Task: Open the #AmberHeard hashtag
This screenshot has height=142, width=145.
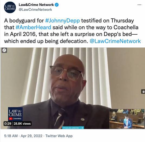Action: (x=33, y=27)
